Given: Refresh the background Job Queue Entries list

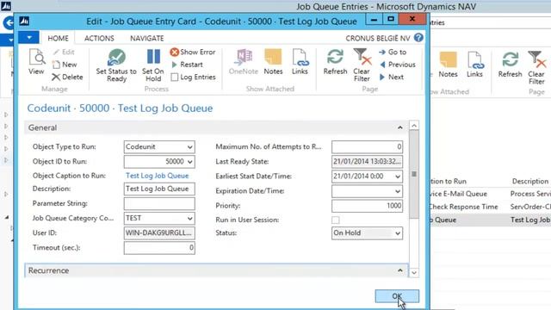Looking at the screenshot, I should [510, 65].
